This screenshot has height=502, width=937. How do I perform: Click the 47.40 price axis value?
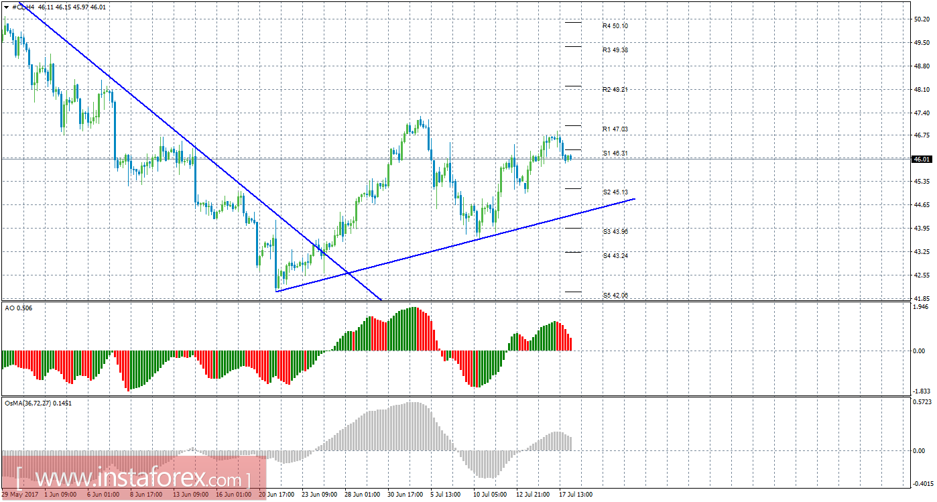tap(921, 113)
